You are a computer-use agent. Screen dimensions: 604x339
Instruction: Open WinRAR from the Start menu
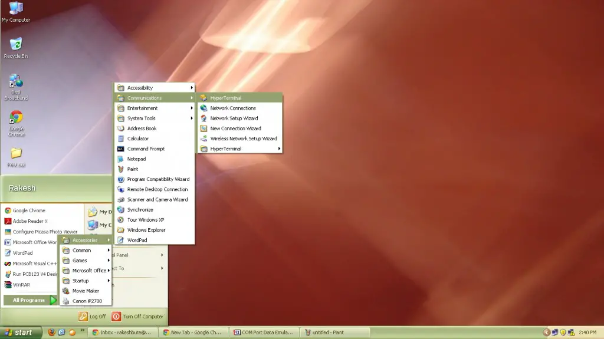pos(31,285)
